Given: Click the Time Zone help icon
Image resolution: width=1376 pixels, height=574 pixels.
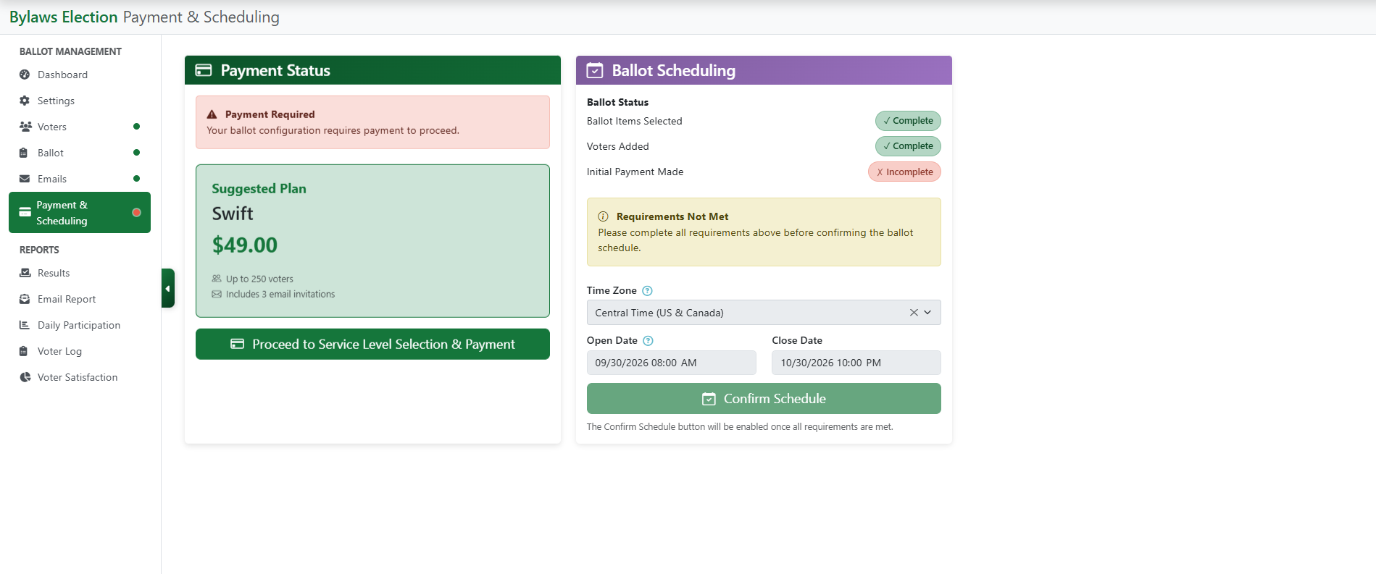Looking at the screenshot, I should click(648, 291).
